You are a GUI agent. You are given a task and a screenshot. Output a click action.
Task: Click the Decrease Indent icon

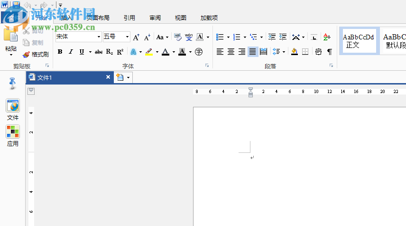tap(272, 37)
